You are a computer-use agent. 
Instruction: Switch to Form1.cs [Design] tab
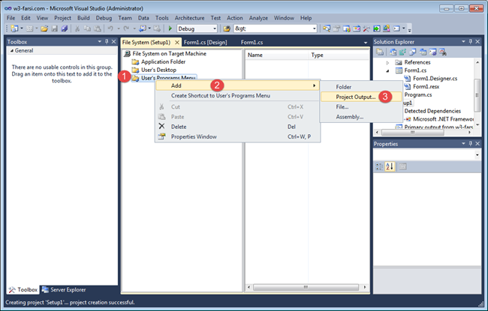coord(205,42)
